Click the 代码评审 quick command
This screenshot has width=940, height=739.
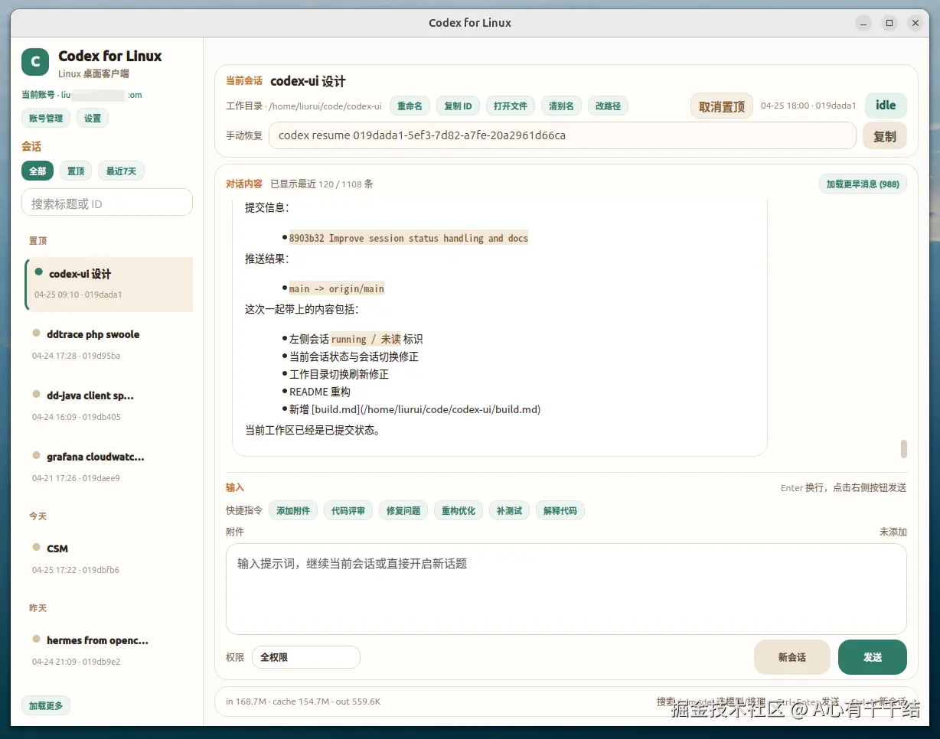tap(348, 510)
